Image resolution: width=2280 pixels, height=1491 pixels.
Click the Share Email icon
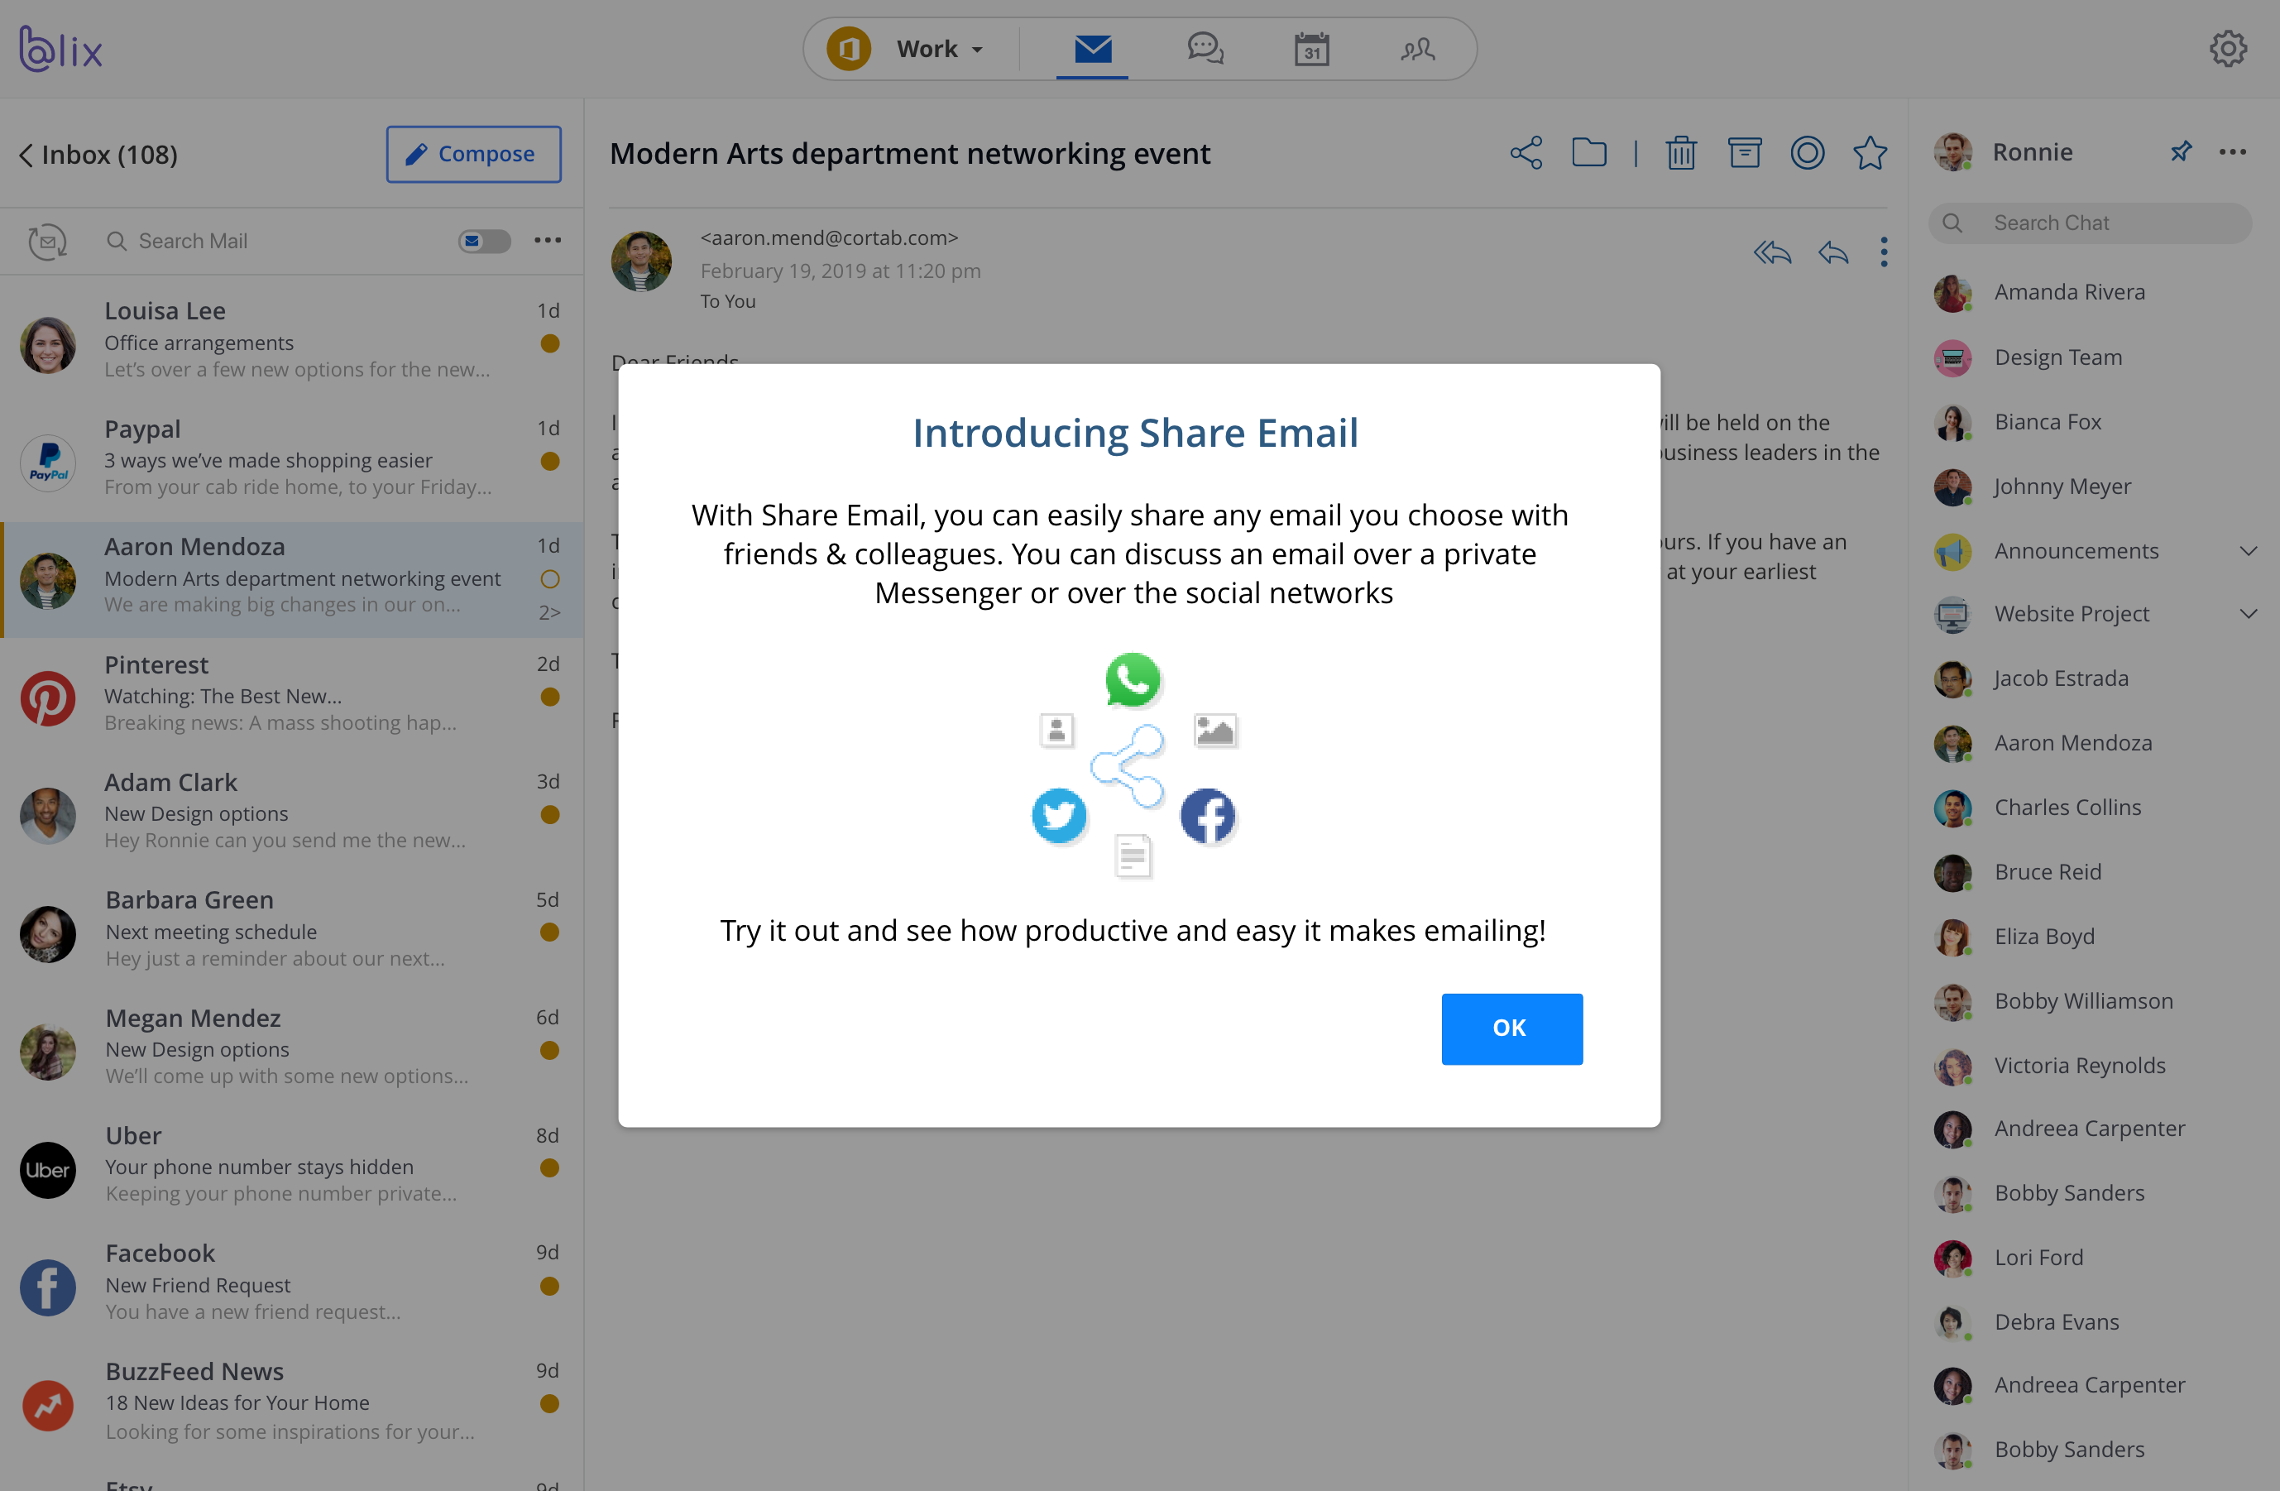[x=1526, y=152]
